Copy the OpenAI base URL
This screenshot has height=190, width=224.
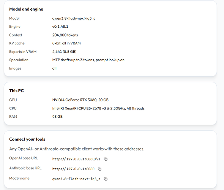tap(106, 159)
